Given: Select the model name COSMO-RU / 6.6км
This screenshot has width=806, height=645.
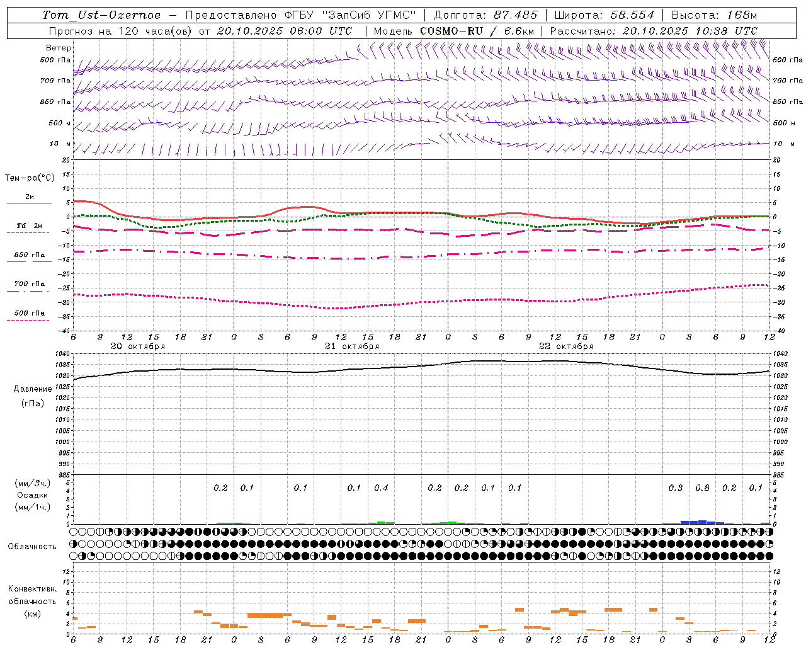Looking at the screenshot, I should pos(477,30).
